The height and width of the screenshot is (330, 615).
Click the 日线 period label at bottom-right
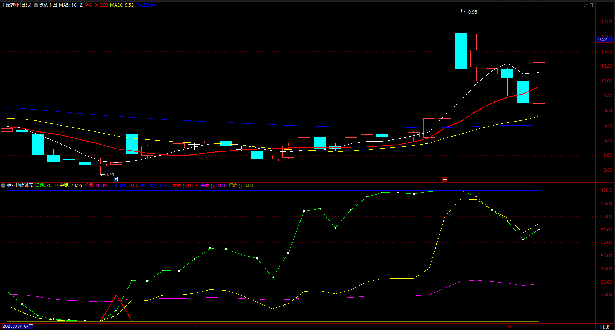604,327
